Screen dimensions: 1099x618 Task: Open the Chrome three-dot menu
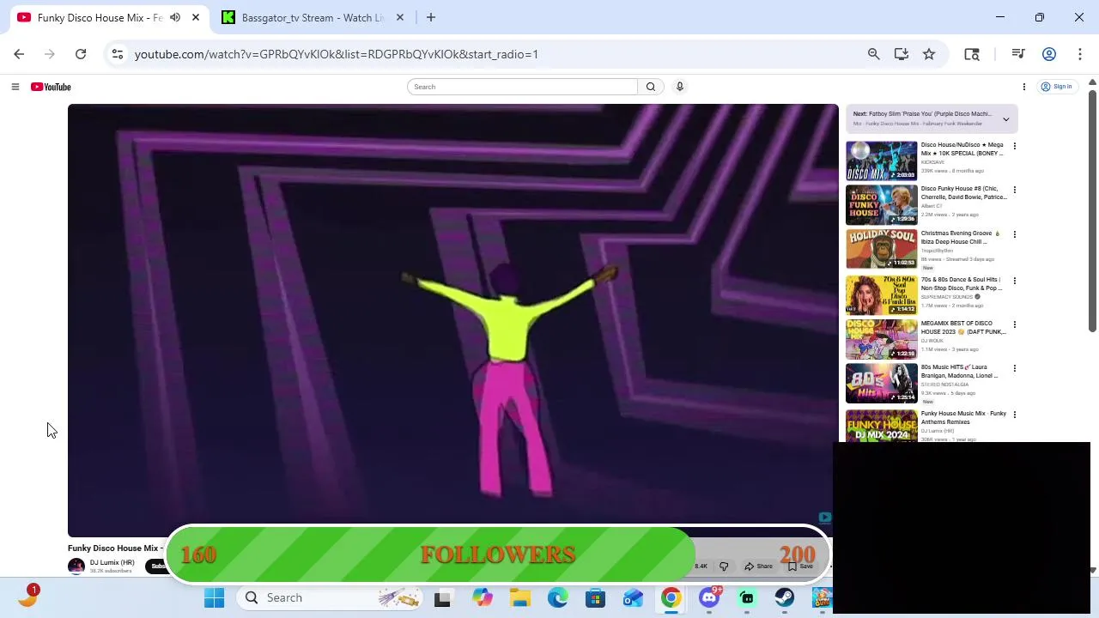tap(1079, 54)
